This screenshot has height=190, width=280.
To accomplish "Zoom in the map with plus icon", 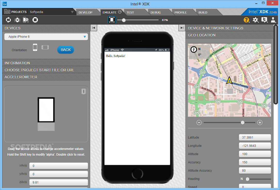I will (260, 123).
